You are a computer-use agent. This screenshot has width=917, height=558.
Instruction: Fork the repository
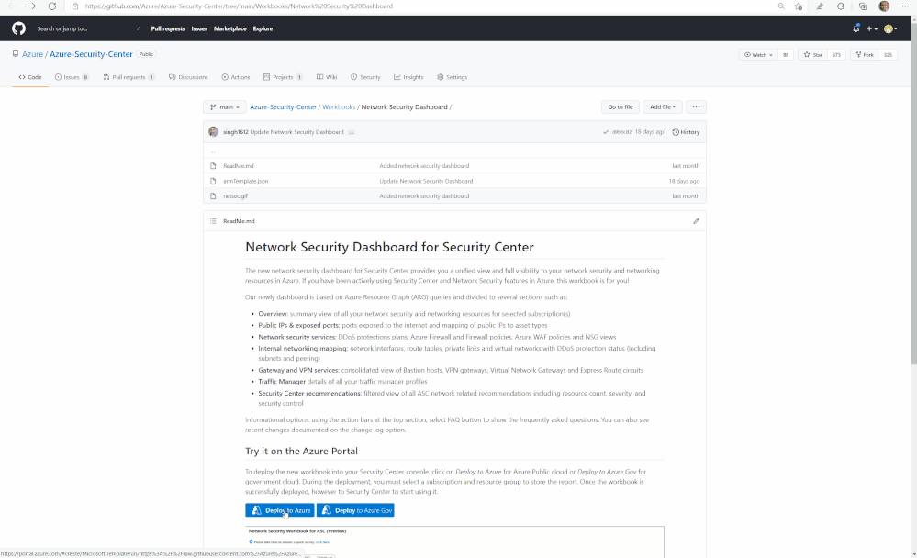point(865,54)
